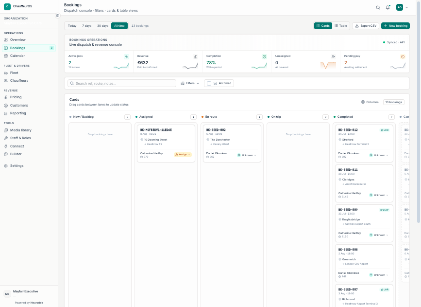Focus the Search ref, route, notes field

pos(122,83)
